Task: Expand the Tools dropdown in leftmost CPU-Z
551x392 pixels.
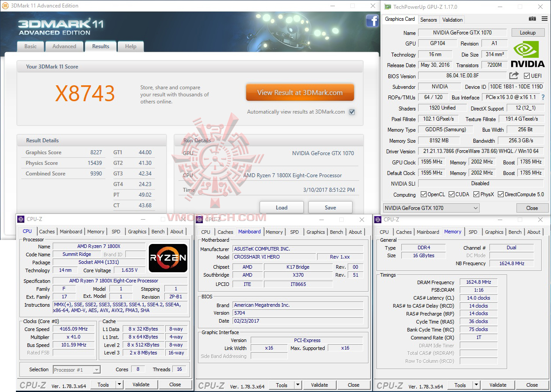Action: pyautogui.click(x=119, y=384)
